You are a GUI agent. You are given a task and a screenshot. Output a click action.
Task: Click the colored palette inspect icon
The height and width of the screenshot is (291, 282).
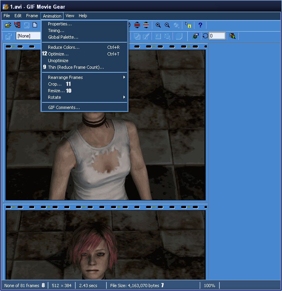[x=233, y=36]
